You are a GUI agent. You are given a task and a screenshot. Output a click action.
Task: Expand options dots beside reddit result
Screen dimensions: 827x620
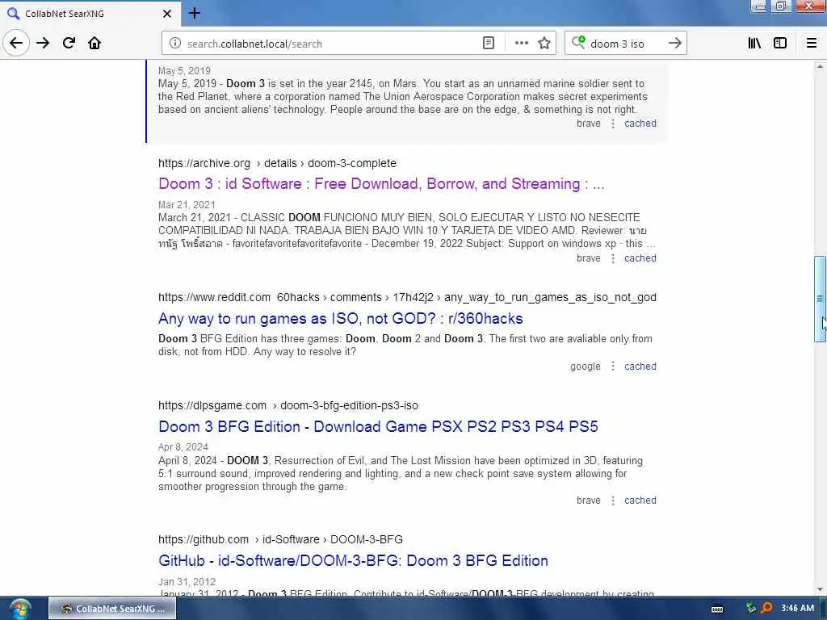pyautogui.click(x=612, y=367)
